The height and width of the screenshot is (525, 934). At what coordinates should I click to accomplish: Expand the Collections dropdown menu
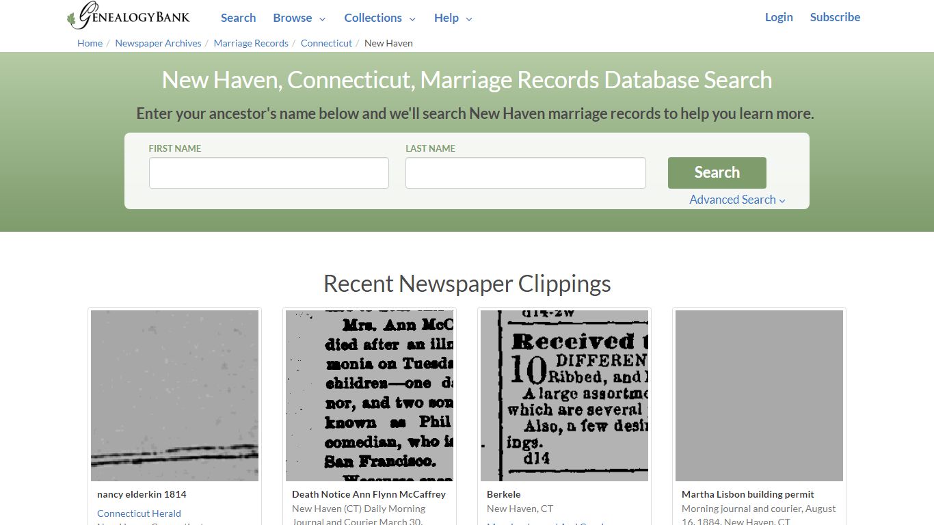[379, 18]
